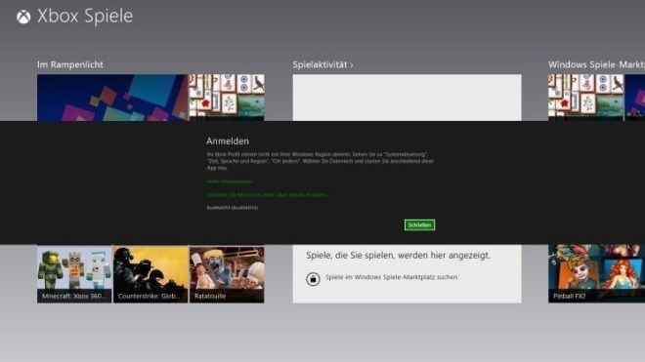Click the chevron next to Spielaktivität
645x362 pixels.
(351, 65)
